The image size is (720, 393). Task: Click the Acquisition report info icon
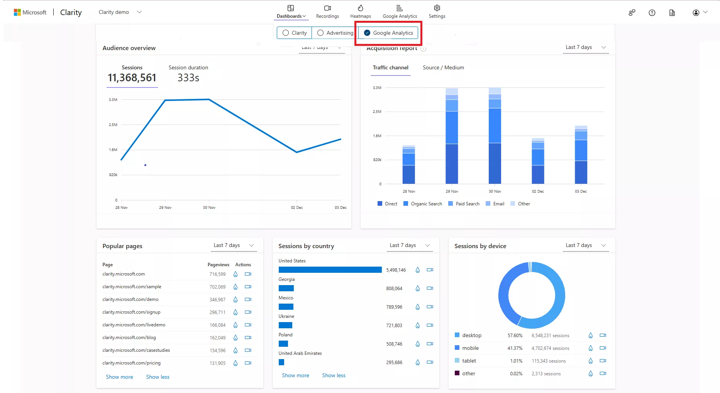coord(423,49)
